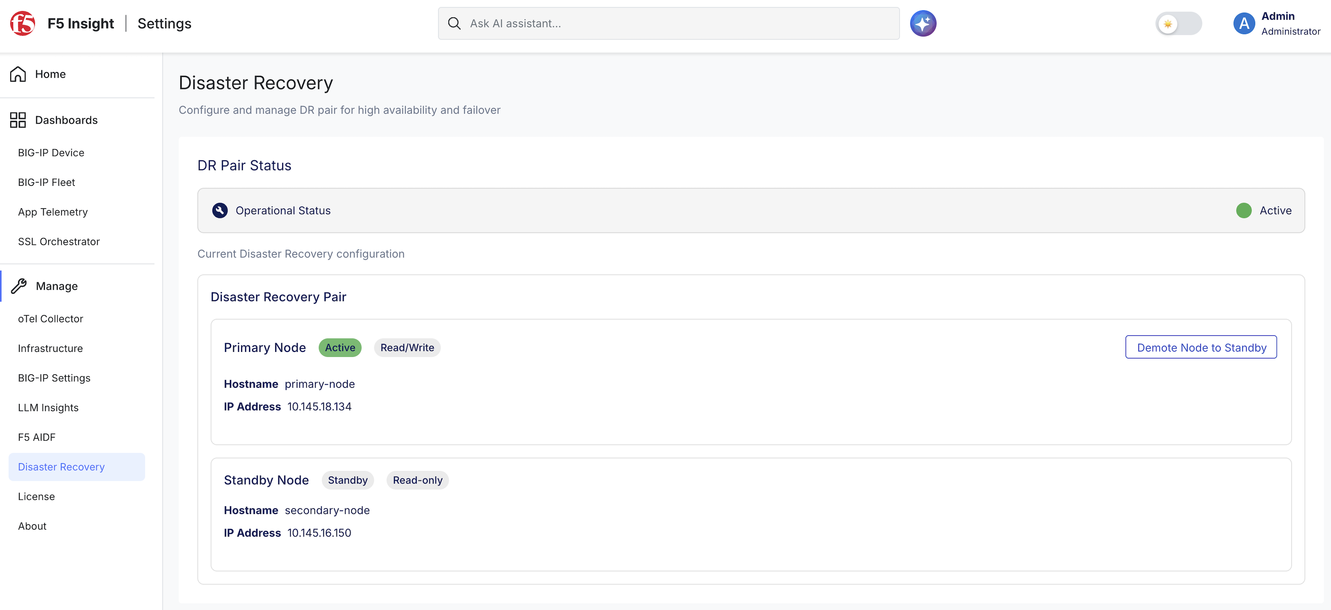Open oTel Collector settings
This screenshot has height=610, width=1331.
(x=51, y=318)
